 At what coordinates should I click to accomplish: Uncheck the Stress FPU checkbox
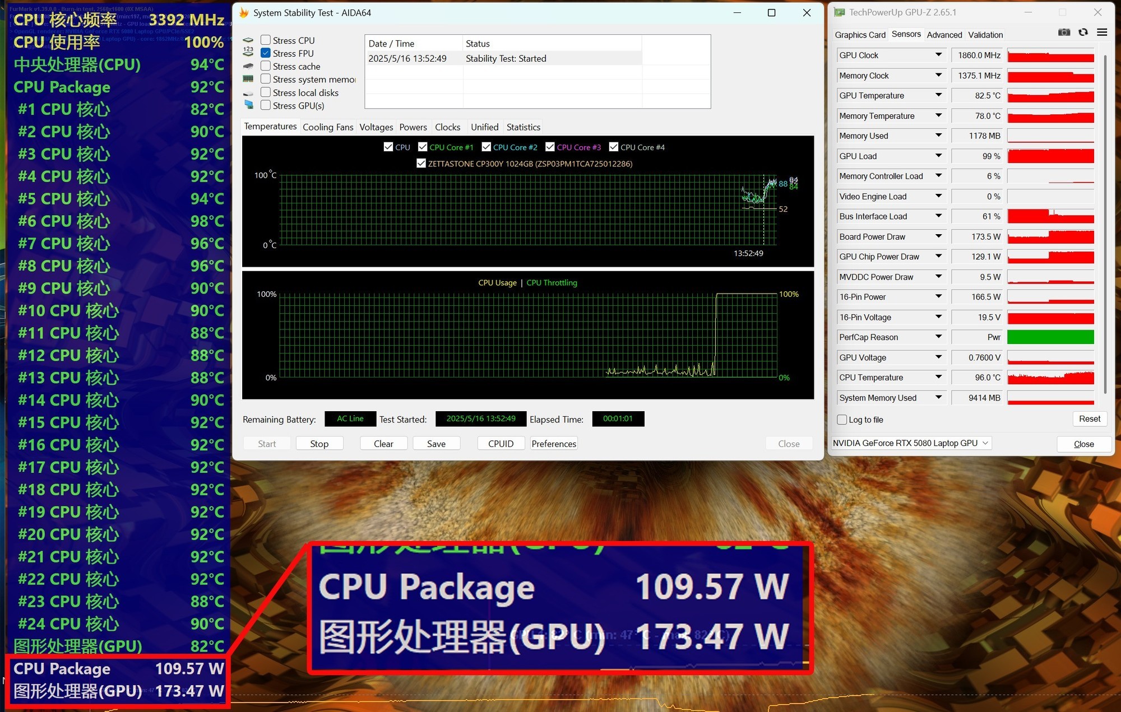tap(266, 53)
